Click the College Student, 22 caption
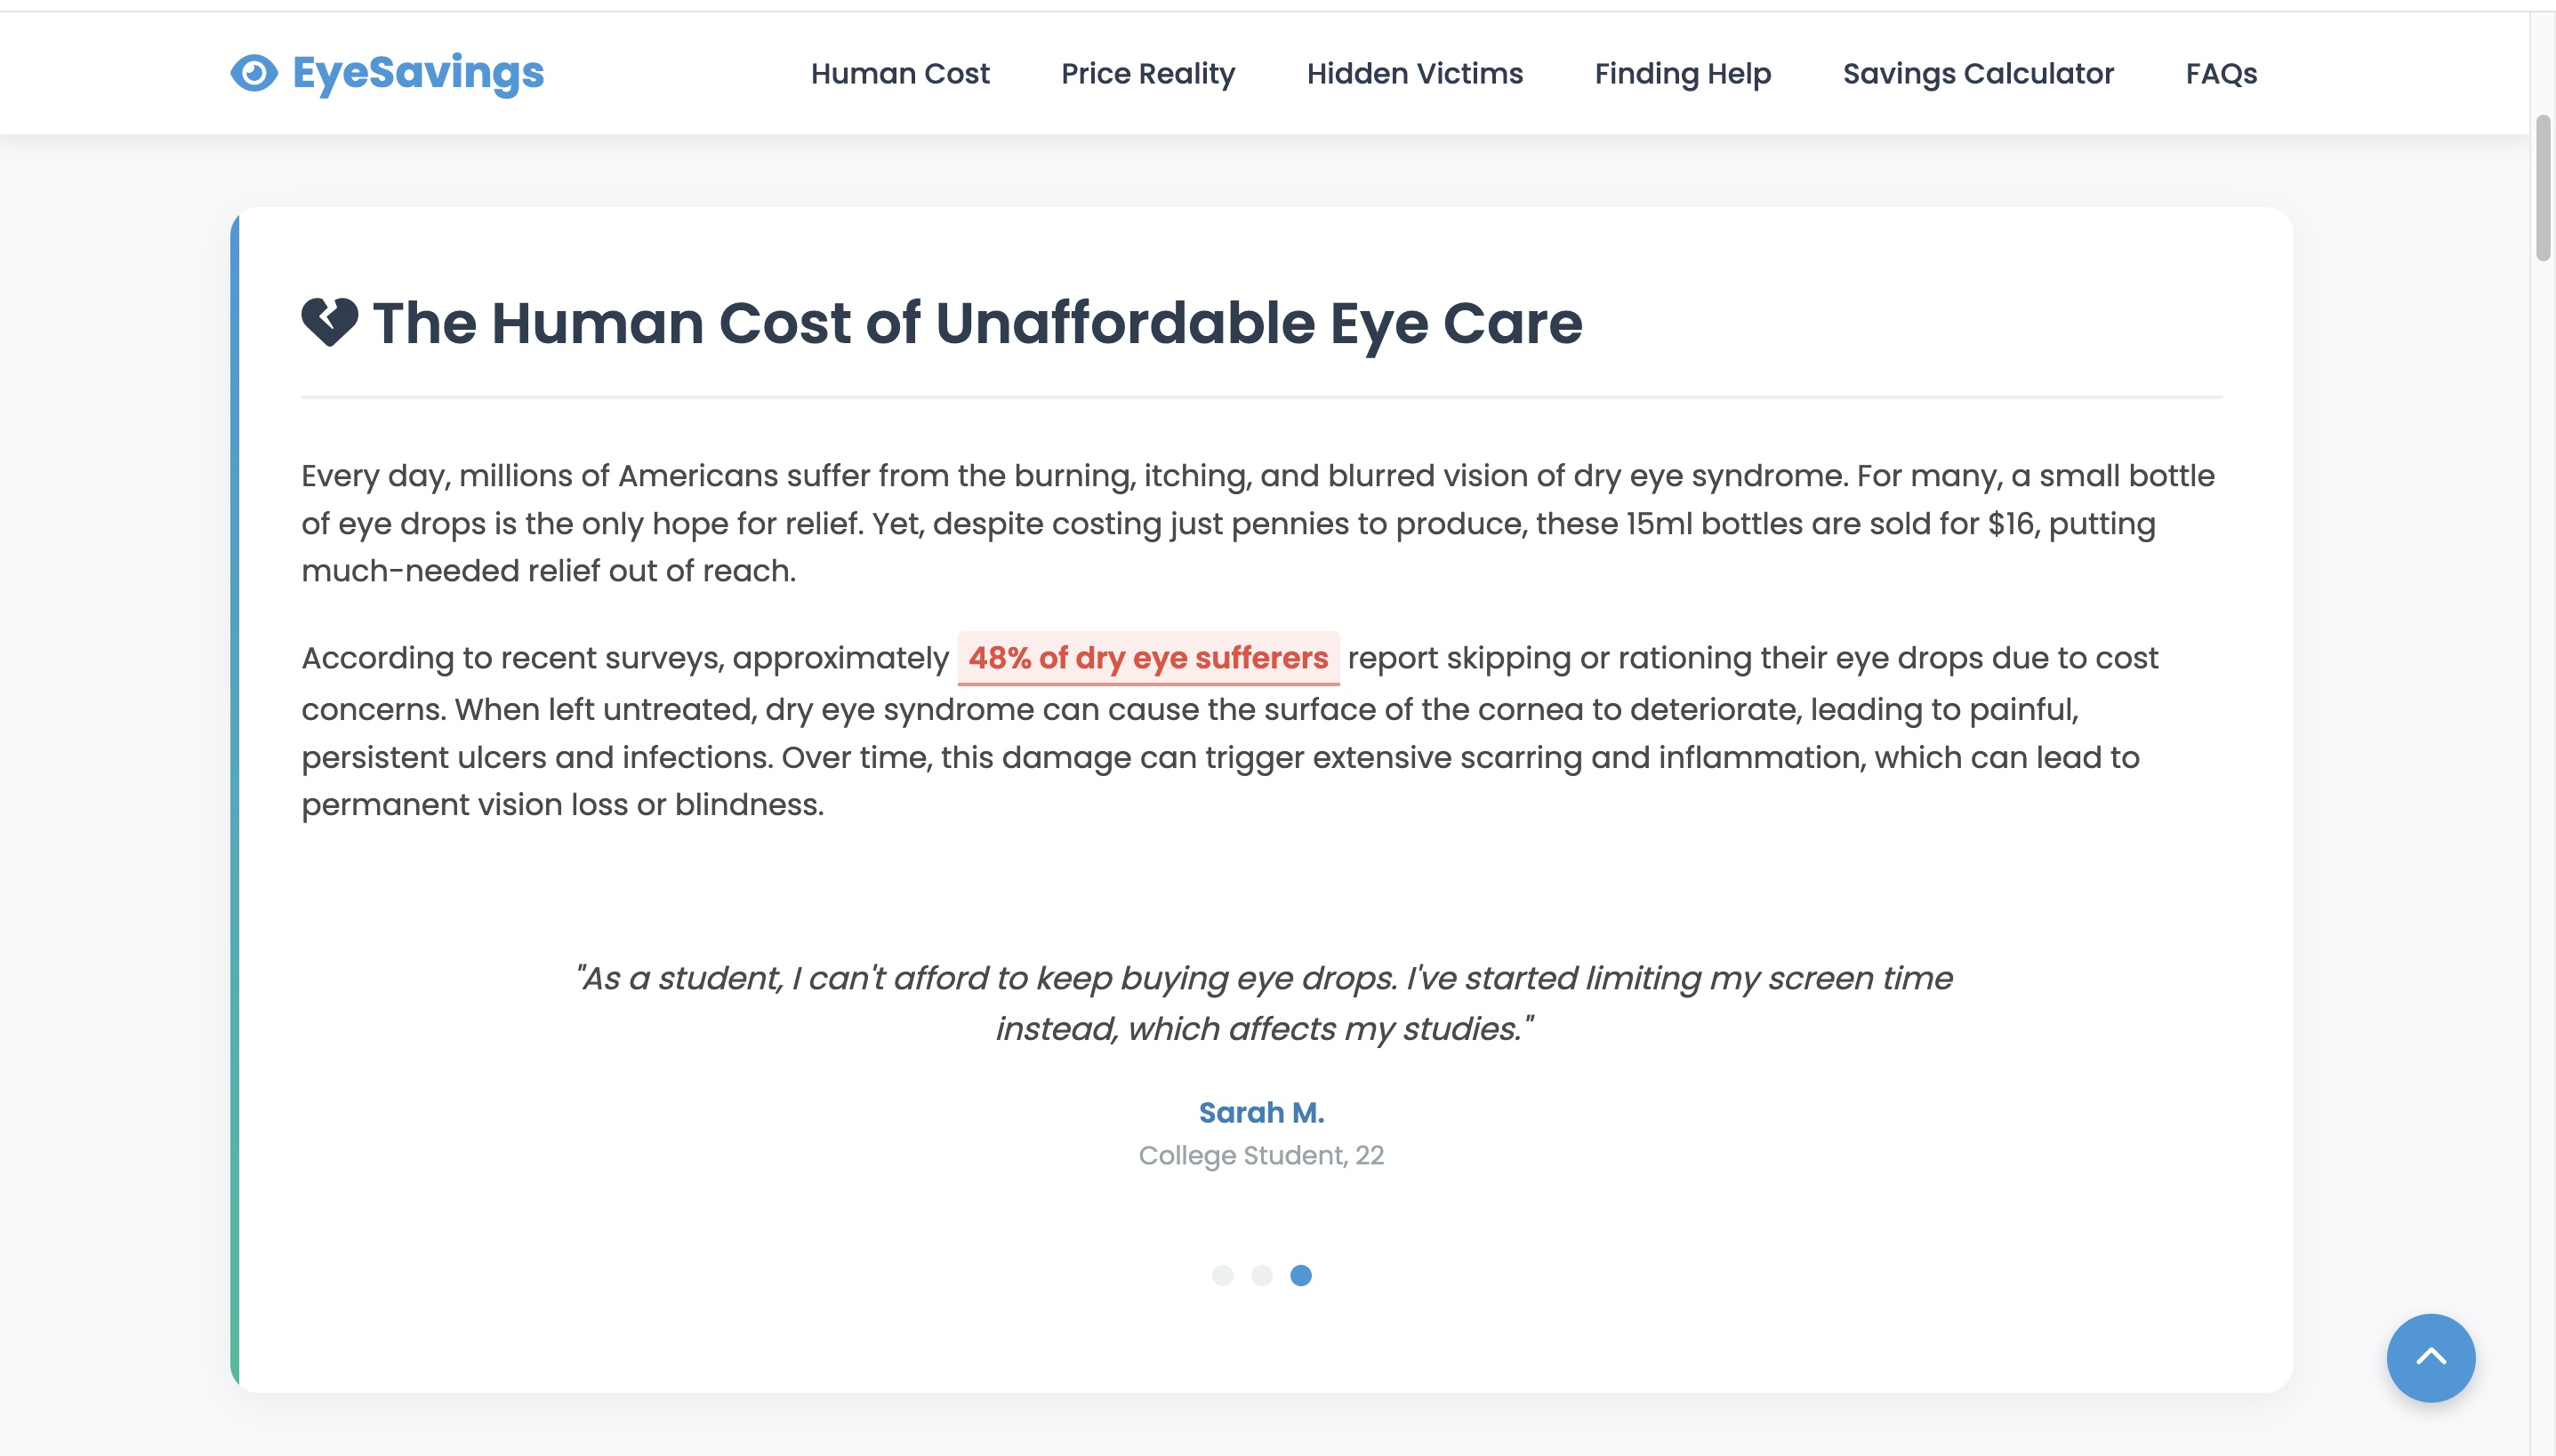The image size is (2556, 1456). (x=1260, y=1155)
